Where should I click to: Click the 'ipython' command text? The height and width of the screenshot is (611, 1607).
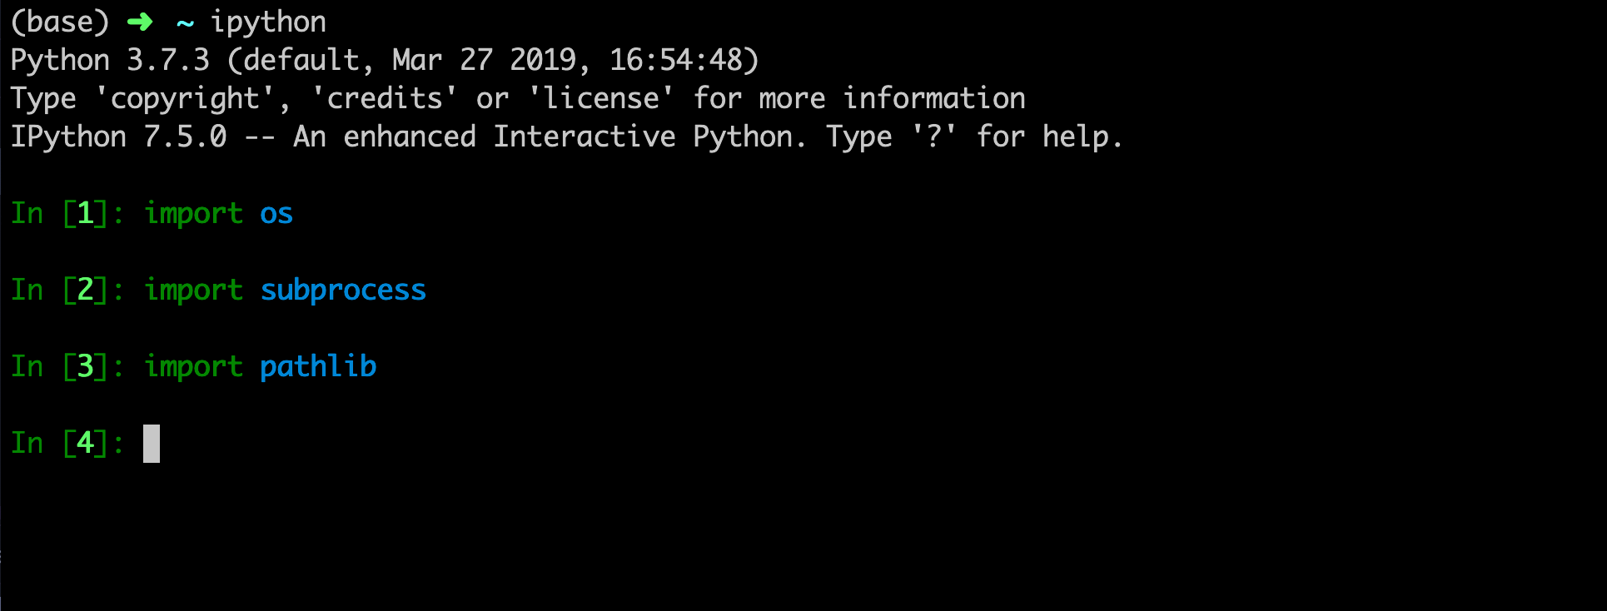[268, 22]
